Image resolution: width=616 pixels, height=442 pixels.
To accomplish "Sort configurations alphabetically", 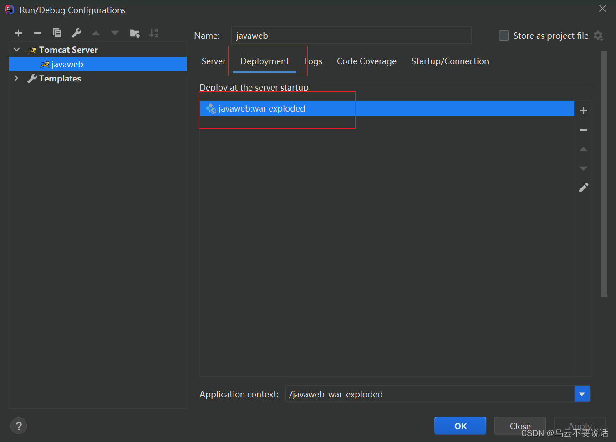I will coord(154,33).
